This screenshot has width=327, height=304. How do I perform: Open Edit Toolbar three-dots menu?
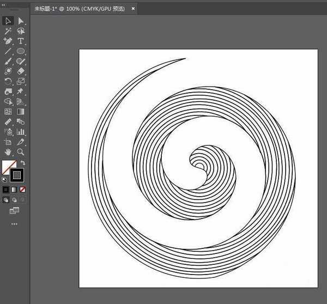[14, 224]
